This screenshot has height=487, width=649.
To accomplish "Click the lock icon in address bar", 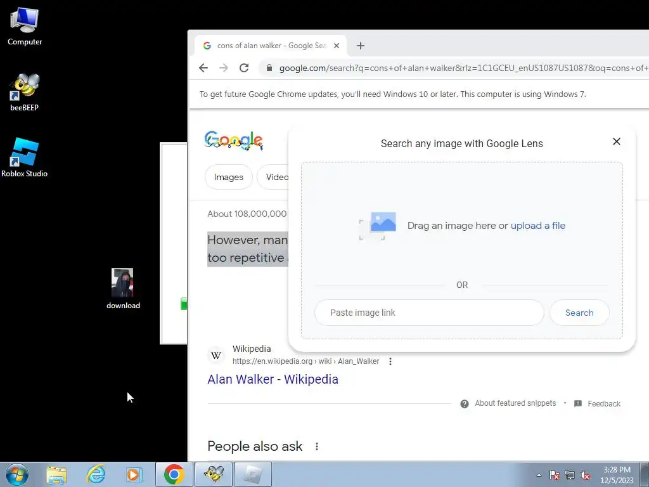I will 269,68.
